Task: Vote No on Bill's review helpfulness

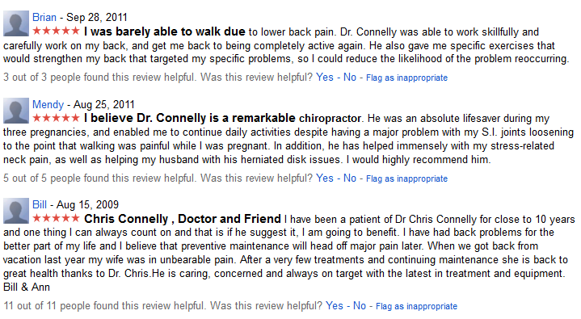Action: point(360,305)
